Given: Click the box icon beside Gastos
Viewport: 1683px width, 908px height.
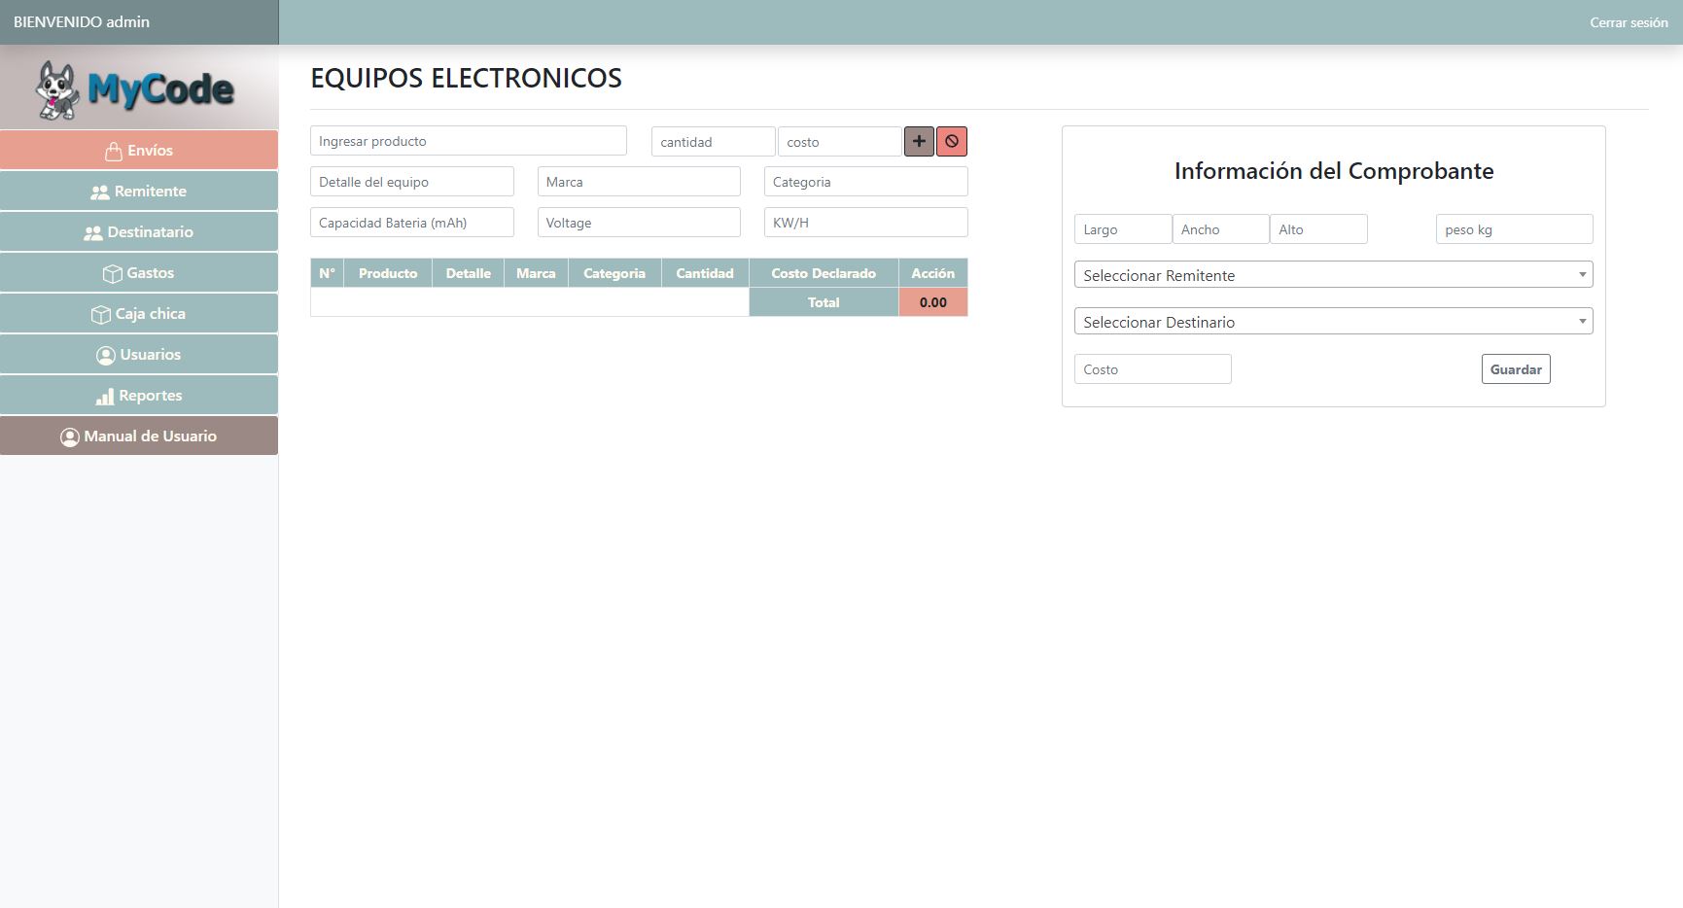Looking at the screenshot, I should (x=112, y=274).
